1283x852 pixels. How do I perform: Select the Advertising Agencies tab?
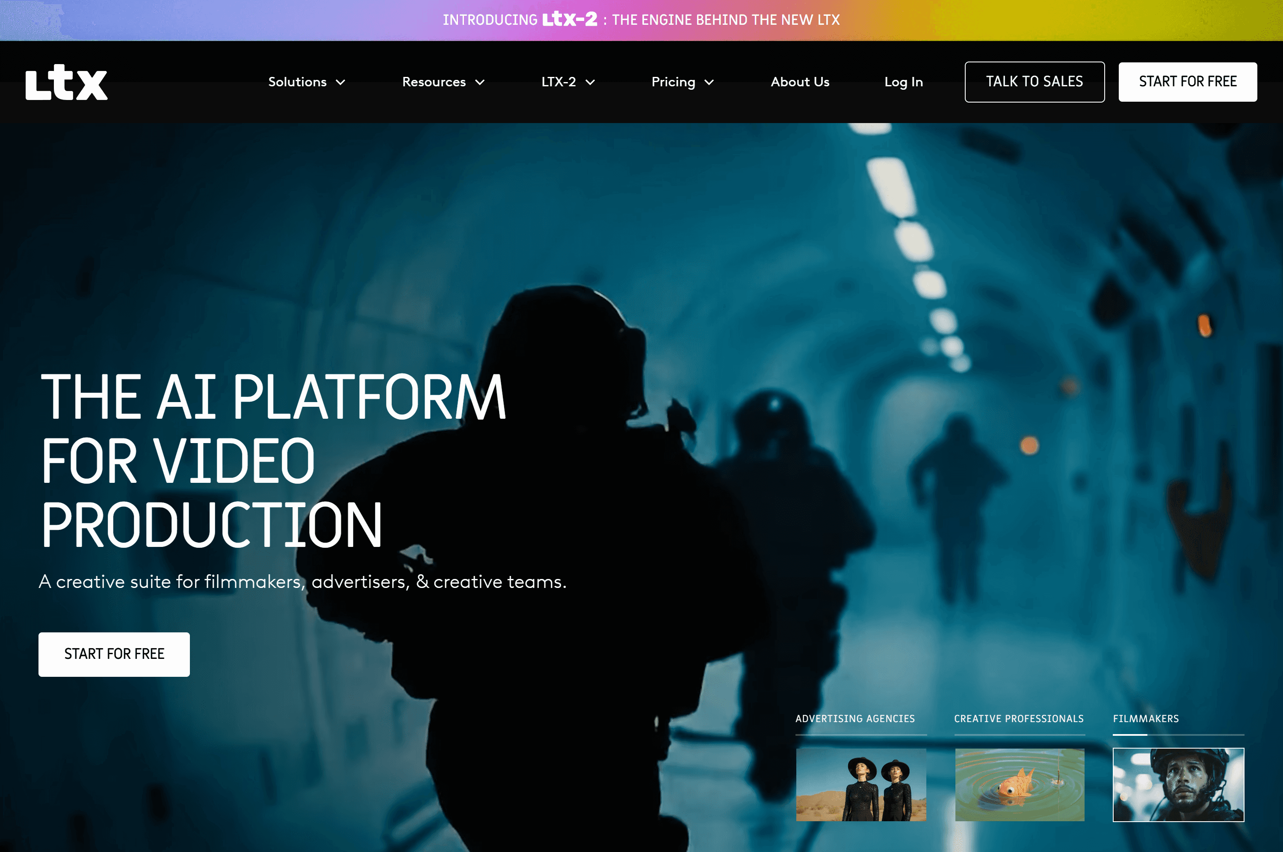pyautogui.click(x=854, y=718)
